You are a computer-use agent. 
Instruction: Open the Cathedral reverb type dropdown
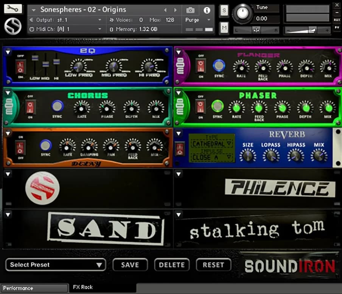(x=212, y=144)
